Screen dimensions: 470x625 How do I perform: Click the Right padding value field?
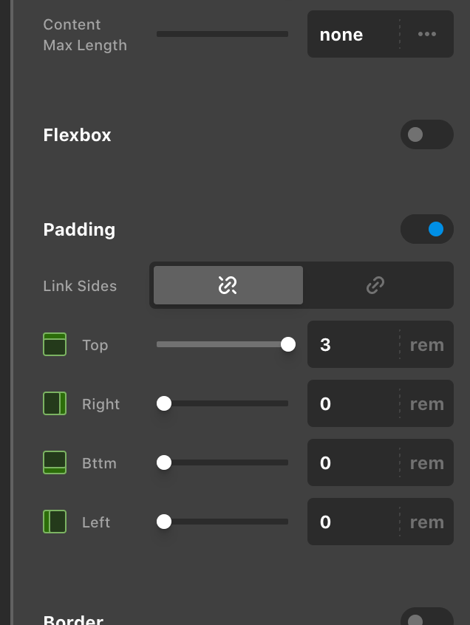click(x=353, y=404)
